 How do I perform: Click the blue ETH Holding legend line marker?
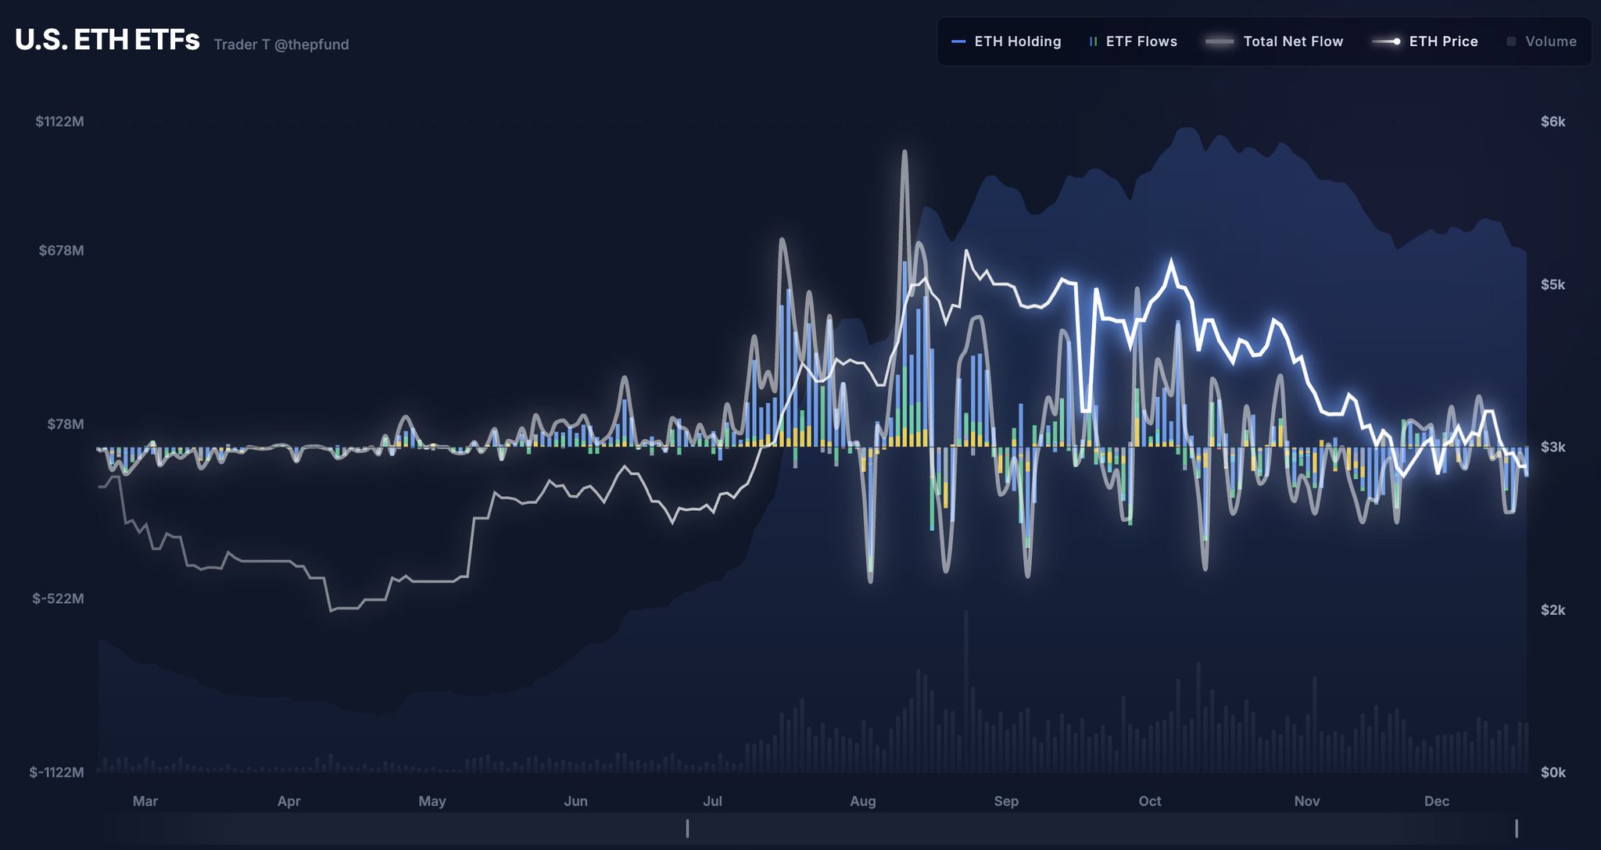(x=958, y=41)
